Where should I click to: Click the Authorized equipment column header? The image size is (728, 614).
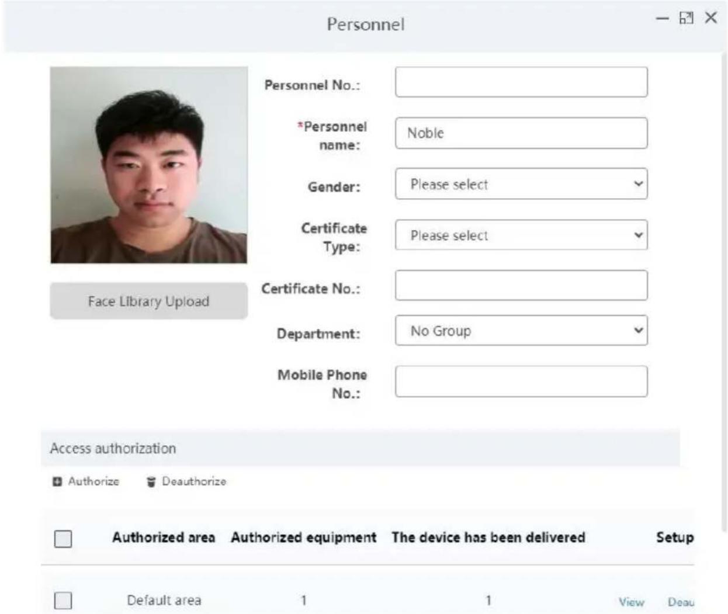(303, 537)
